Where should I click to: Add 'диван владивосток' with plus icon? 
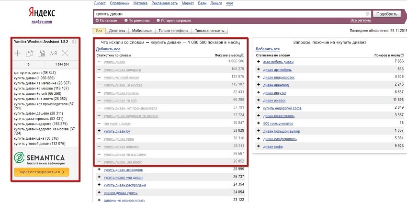click(258, 77)
